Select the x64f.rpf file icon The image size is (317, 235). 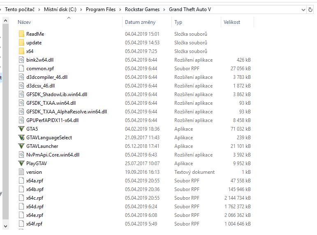[21, 223]
